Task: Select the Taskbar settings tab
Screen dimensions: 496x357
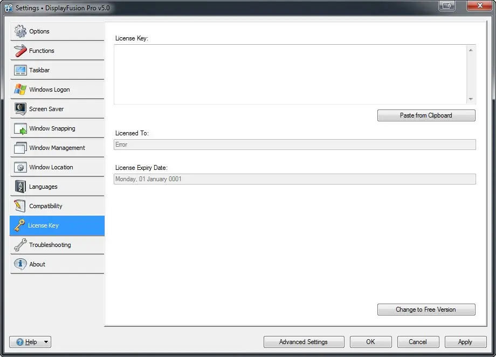Action: 57,70
